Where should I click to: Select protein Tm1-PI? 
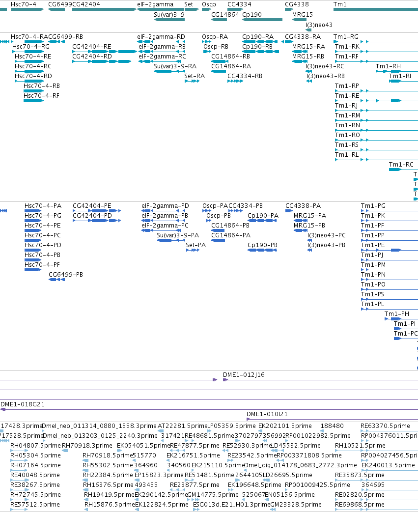coord(405,324)
